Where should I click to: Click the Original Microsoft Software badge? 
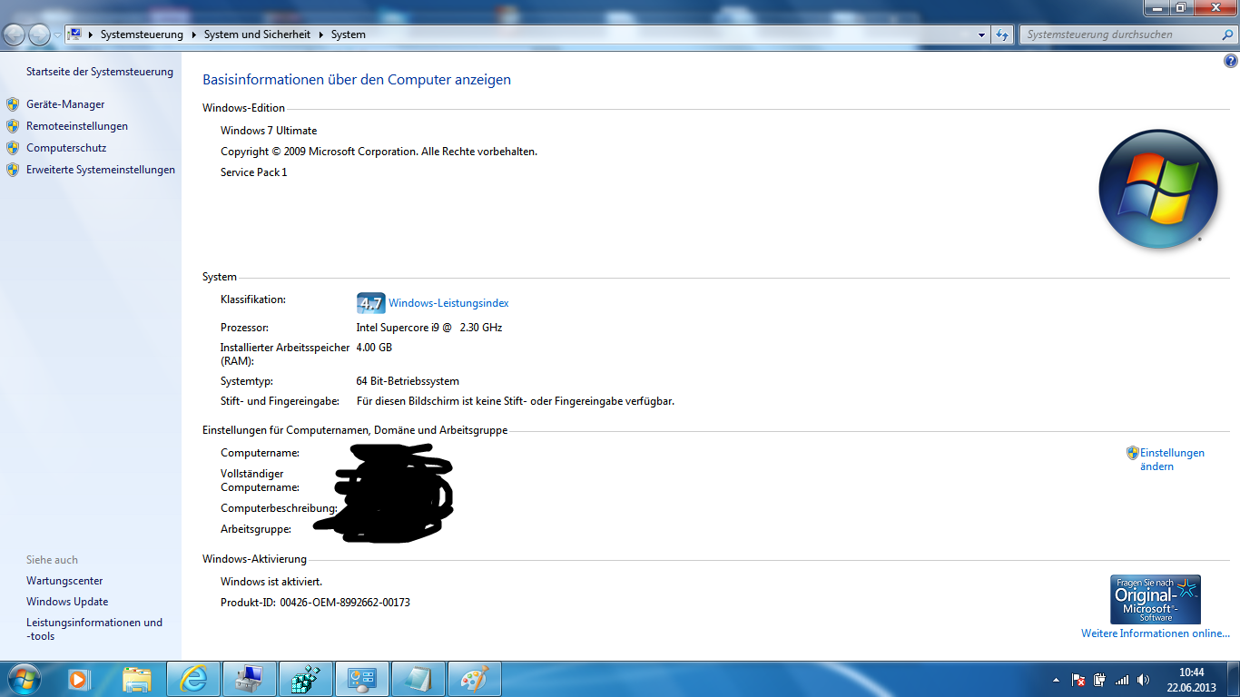(1156, 599)
